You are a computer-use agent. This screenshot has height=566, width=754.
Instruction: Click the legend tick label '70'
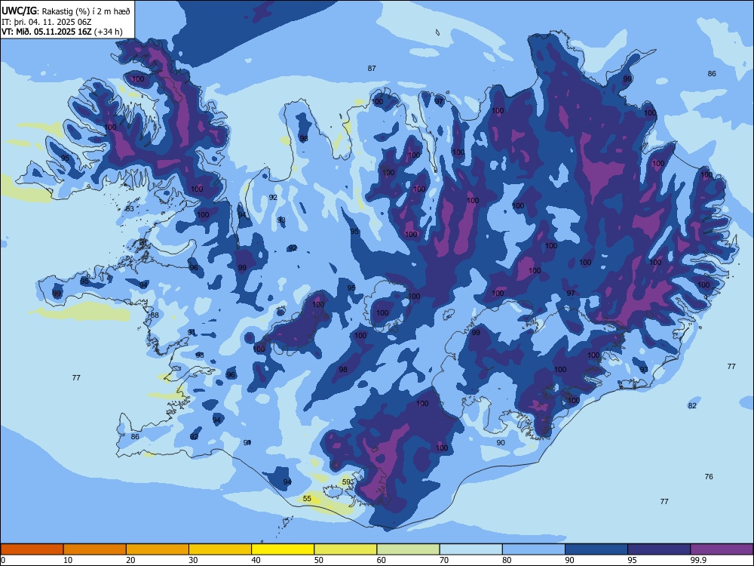click(444, 560)
